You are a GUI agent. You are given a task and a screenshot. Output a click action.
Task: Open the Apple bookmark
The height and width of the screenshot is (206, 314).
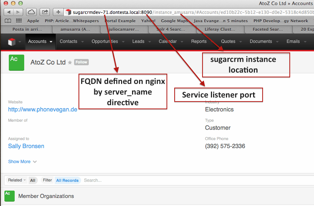(33, 21)
